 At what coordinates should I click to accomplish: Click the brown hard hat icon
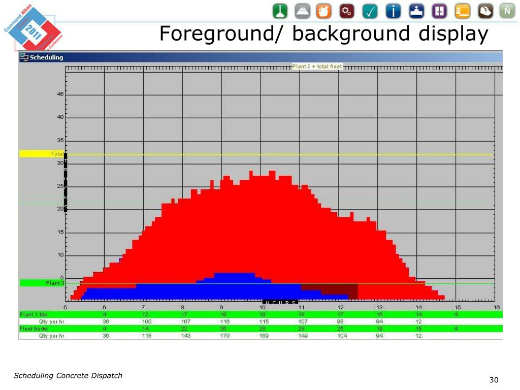485,10
